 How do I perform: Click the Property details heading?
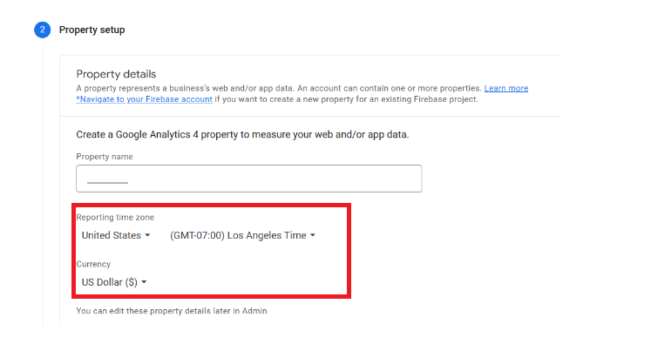click(x=116, y=74)
